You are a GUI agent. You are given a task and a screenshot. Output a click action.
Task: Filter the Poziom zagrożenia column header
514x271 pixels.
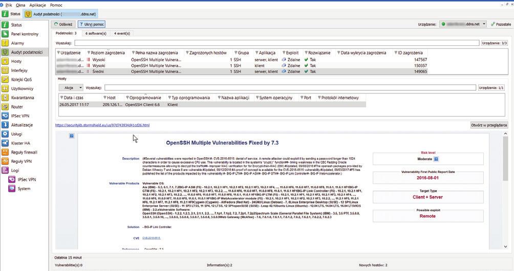click(89, 53)
